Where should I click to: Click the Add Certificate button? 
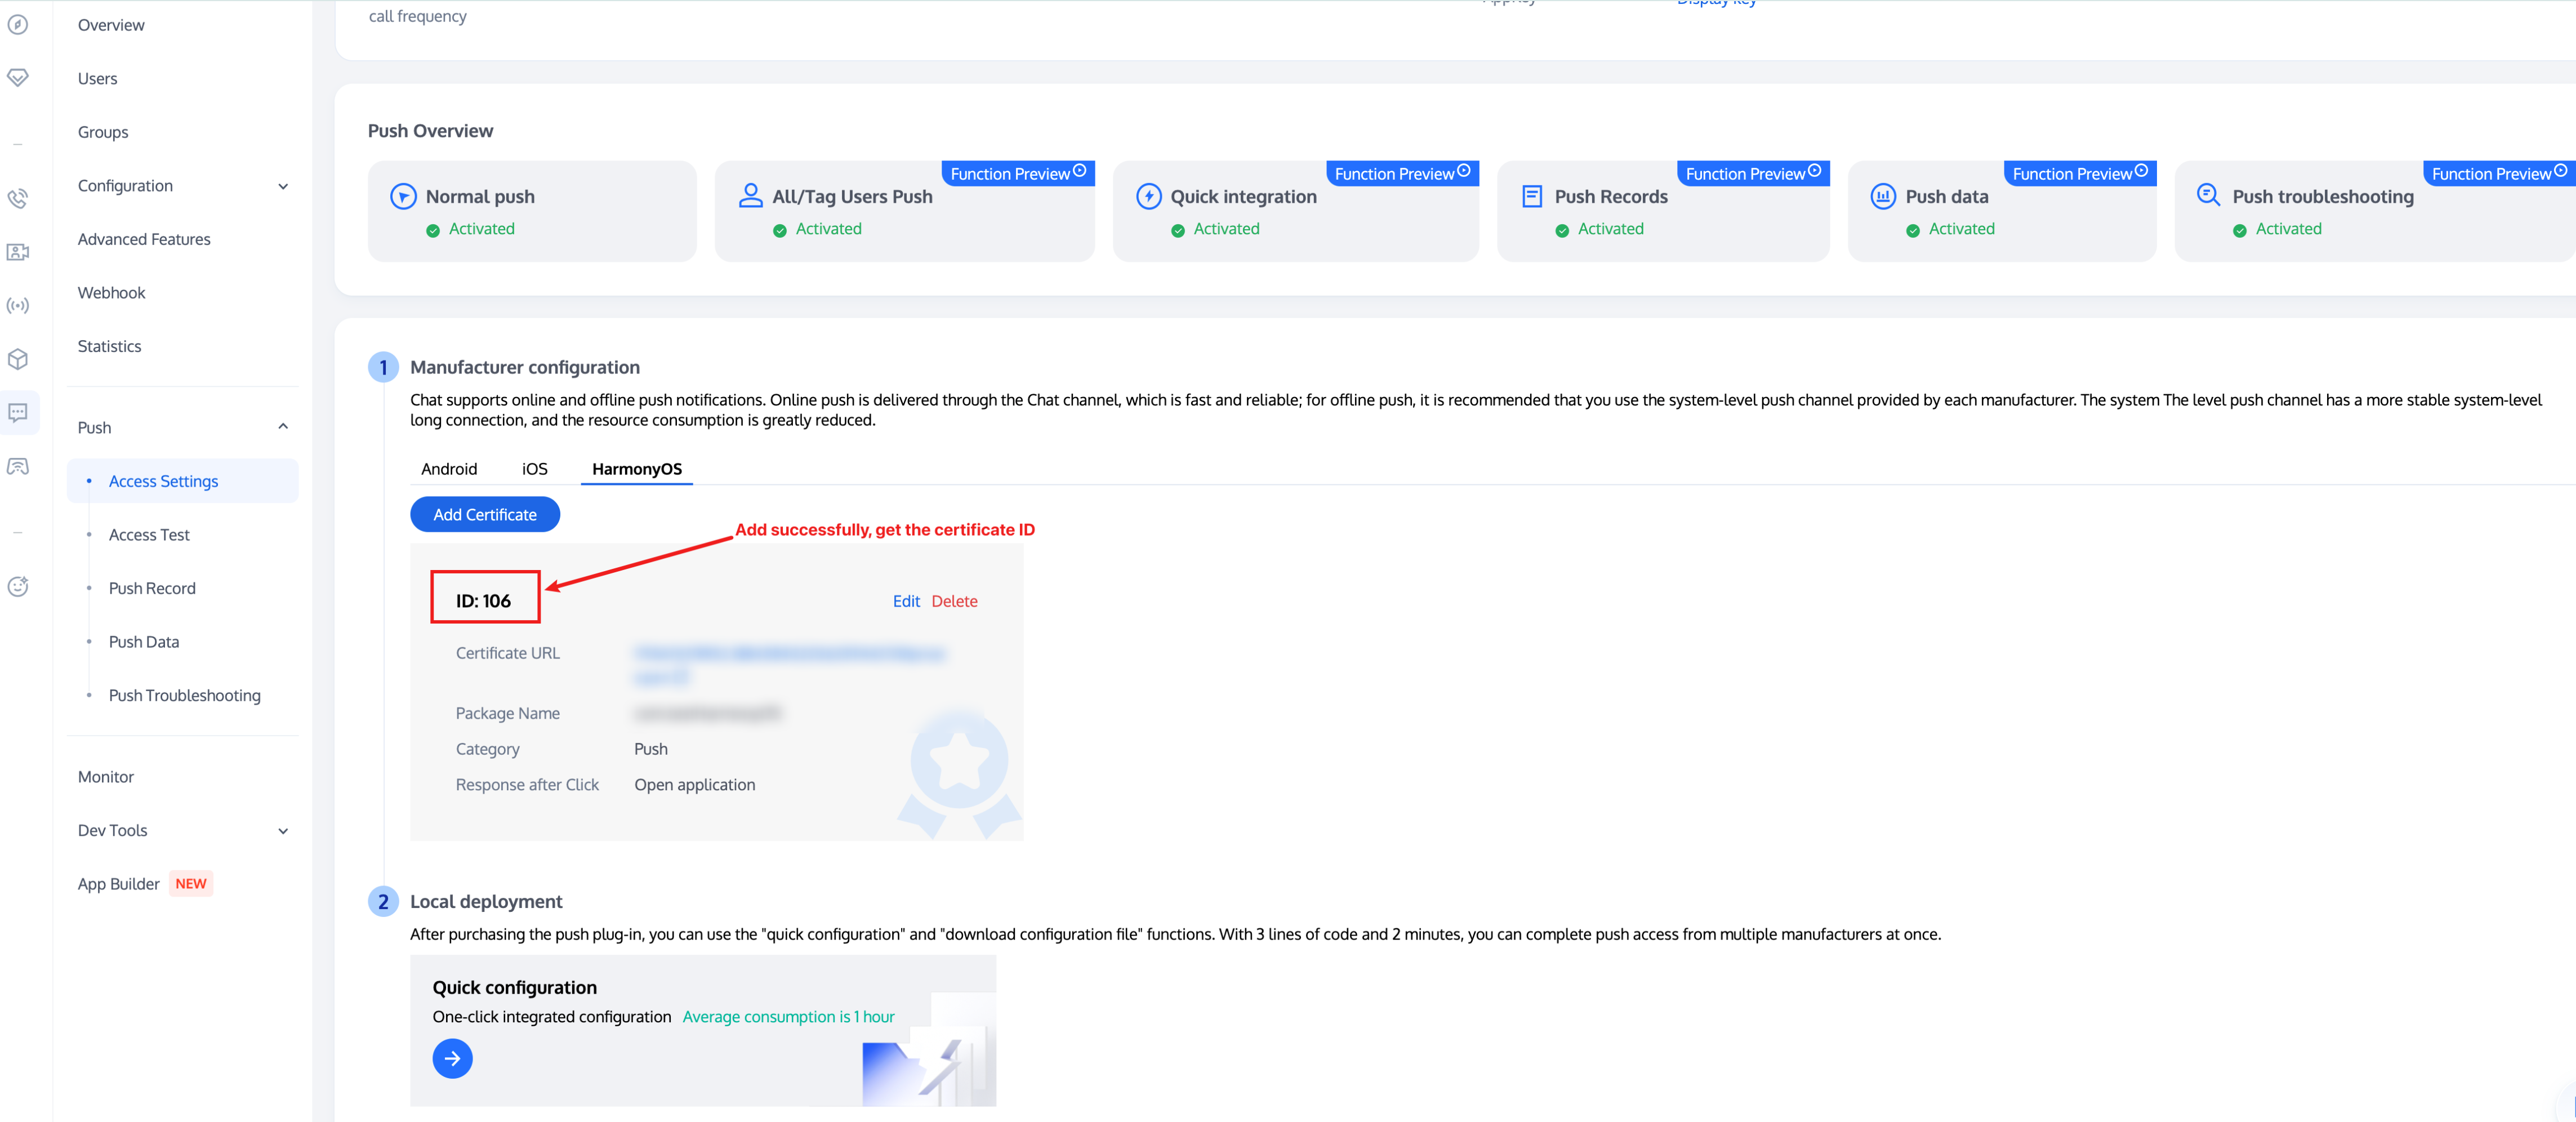pyautogui.click(x=485, y=514)
